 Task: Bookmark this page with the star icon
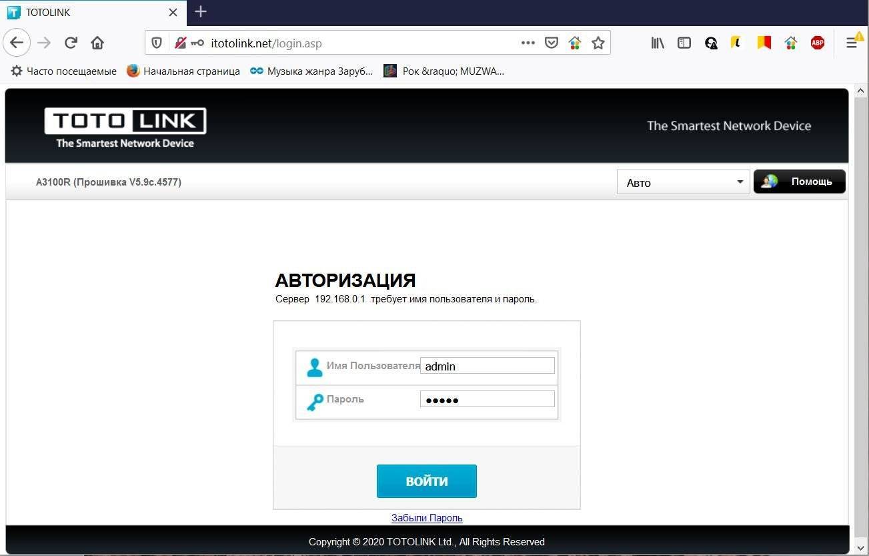(598, 43)
